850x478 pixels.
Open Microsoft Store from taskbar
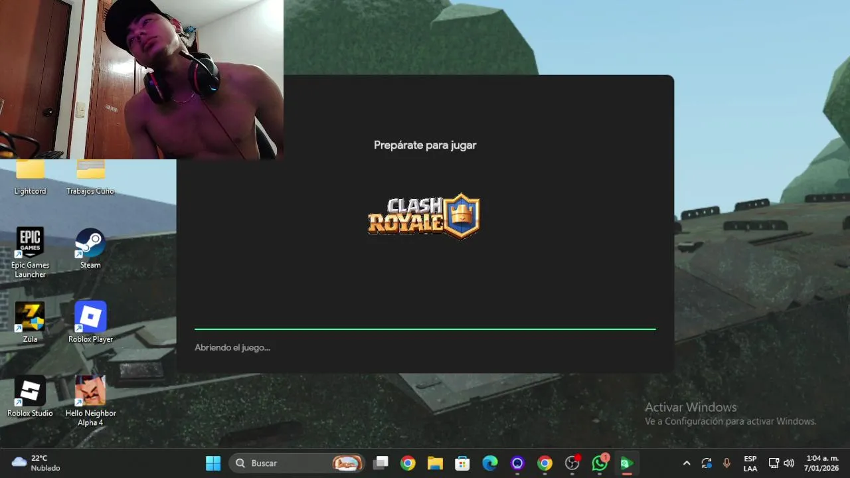[462, 463]
